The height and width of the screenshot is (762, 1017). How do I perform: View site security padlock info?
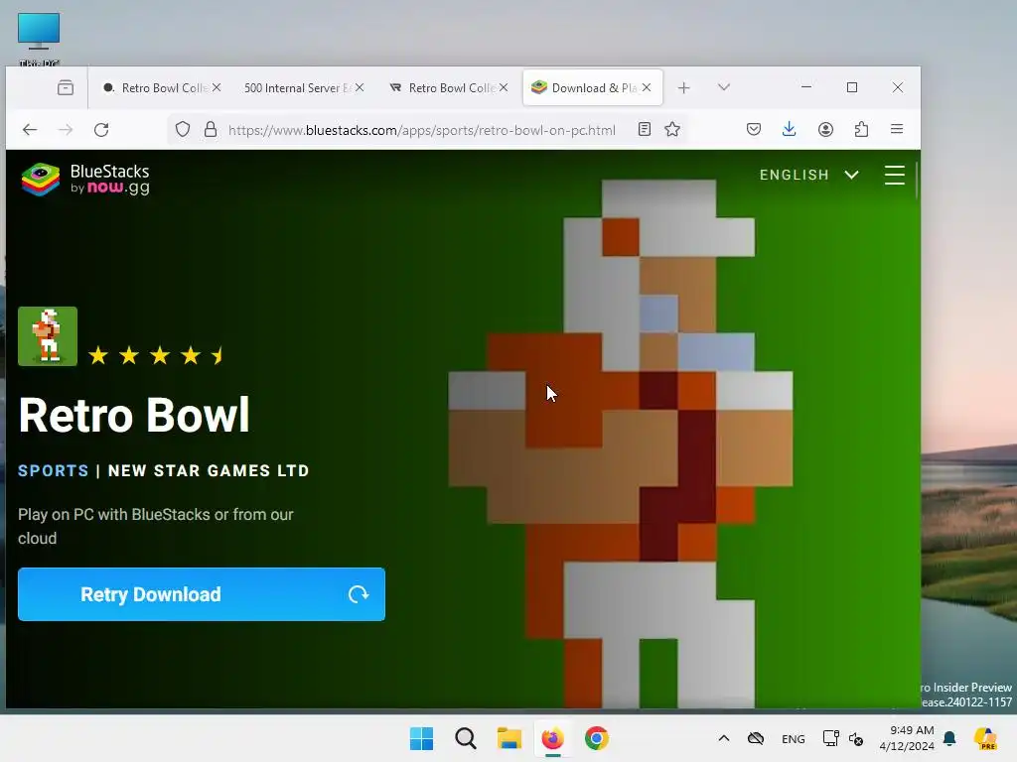click(x=211, y=130)
